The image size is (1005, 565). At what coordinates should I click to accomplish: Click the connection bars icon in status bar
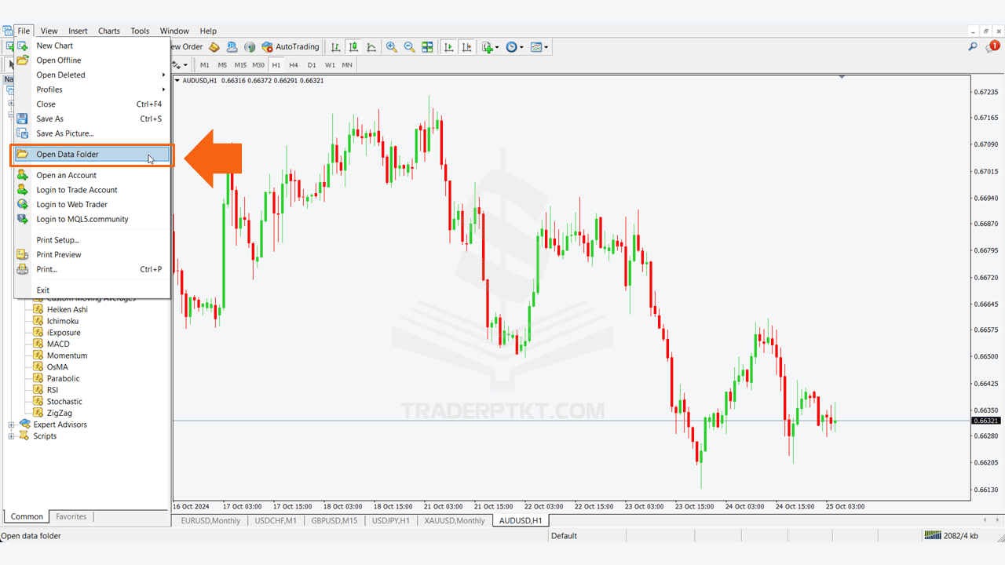pos(933,535)
